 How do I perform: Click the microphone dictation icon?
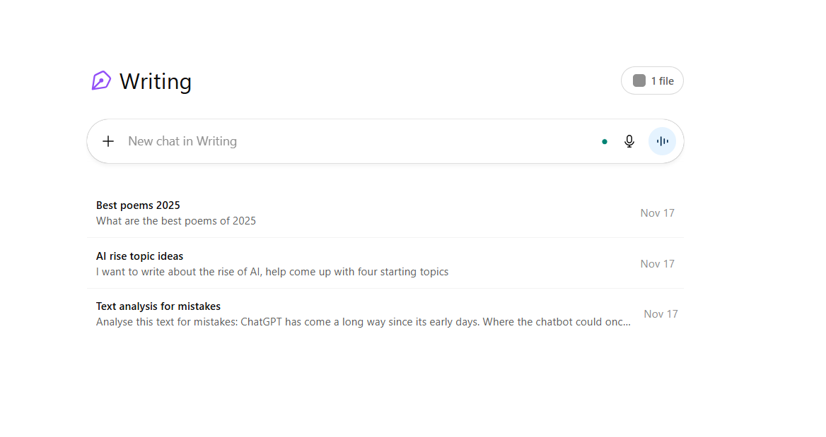click(629, 141)
